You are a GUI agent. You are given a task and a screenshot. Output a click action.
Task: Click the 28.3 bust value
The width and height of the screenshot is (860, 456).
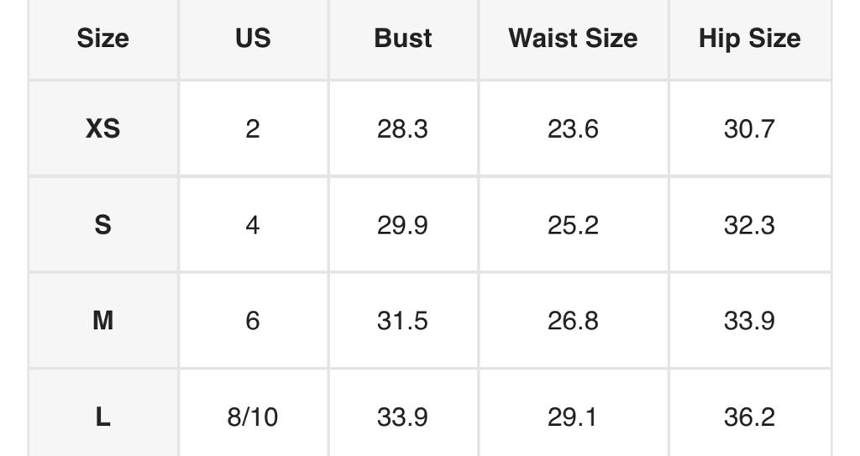[x=402, y=128]
